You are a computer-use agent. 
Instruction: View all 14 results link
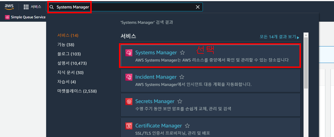point(279,37)
